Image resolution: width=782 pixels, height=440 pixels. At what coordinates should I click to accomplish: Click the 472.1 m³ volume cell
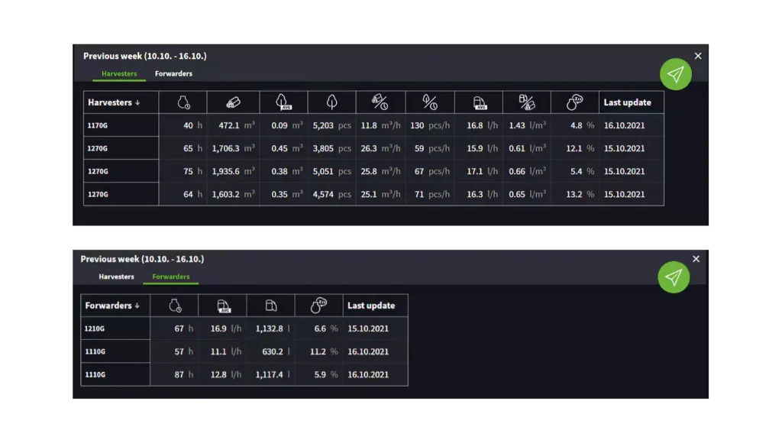(x=234, y=125)
